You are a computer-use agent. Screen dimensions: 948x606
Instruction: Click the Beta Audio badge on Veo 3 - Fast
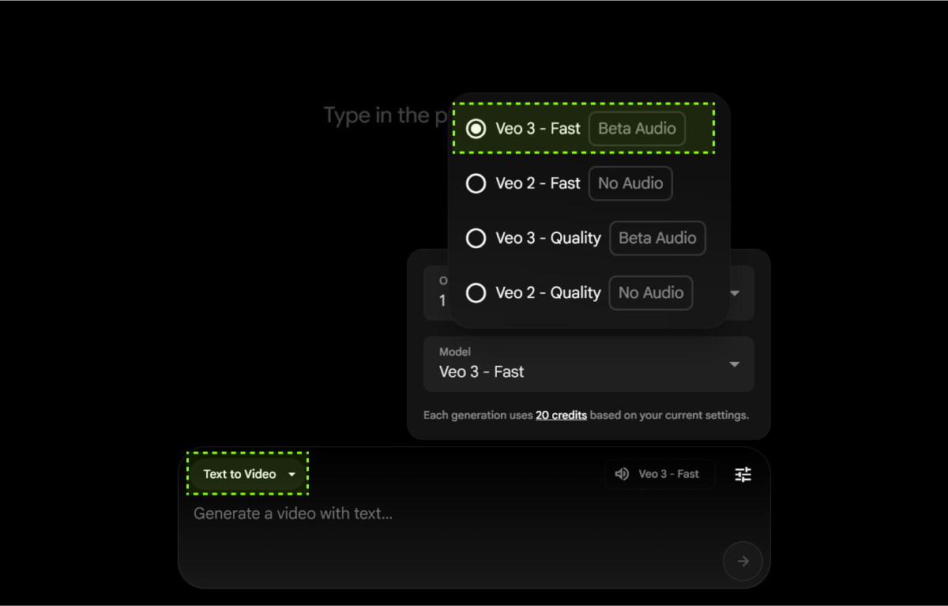pos(637,129)
